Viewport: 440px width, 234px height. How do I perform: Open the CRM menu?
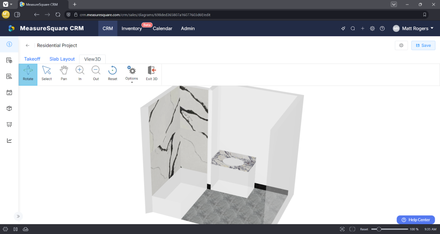108,28
